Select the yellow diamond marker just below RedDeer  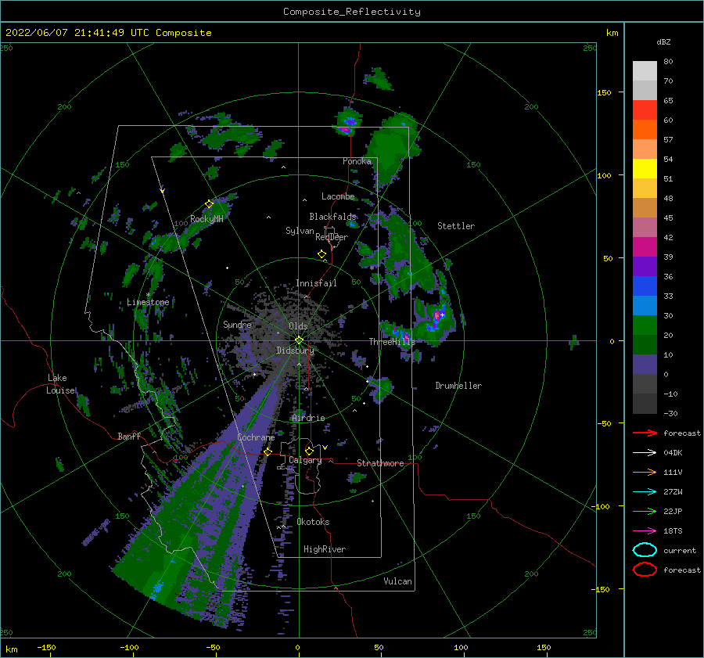coord(322,254)
